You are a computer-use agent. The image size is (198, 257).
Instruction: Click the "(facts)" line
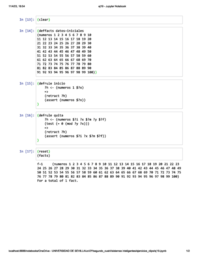pyautogui.click(x=44, y=155)
